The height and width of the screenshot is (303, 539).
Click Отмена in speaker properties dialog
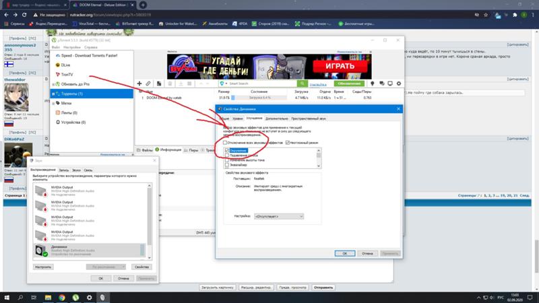[367, 253]
